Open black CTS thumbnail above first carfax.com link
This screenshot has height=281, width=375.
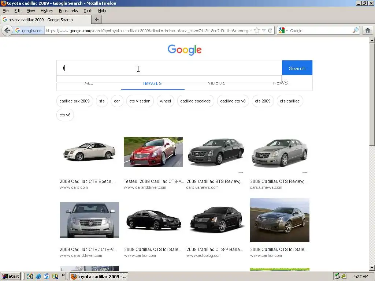click(x=153, y=220)
